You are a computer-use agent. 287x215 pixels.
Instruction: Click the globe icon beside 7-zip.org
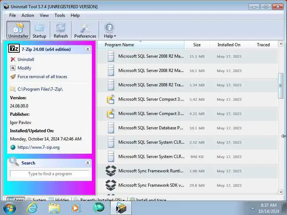pyautogui.click(x=13, y=147)
